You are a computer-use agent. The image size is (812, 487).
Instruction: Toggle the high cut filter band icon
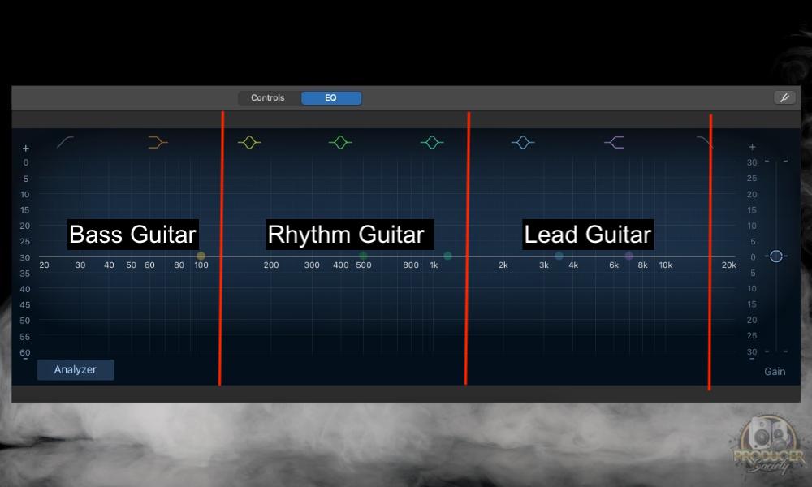(704, 142)
